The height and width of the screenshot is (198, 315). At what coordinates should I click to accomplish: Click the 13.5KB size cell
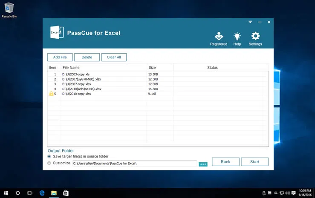(x=153, y=74)
